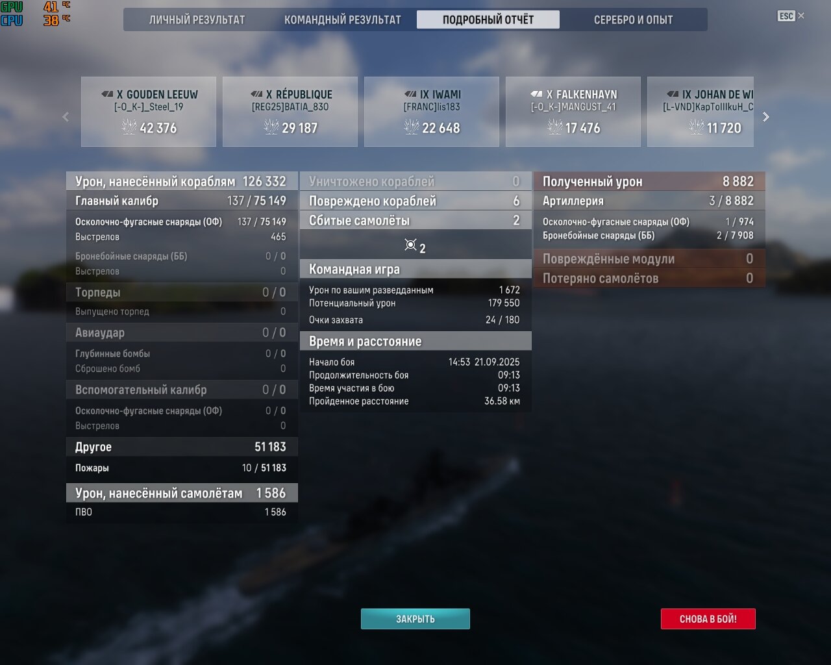
Task: Click the ship class icon beside République
Action: pos(257,94)
